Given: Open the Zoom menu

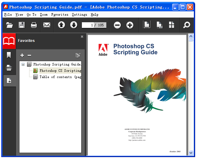Looking at the screenshot, I should [44, 14].
